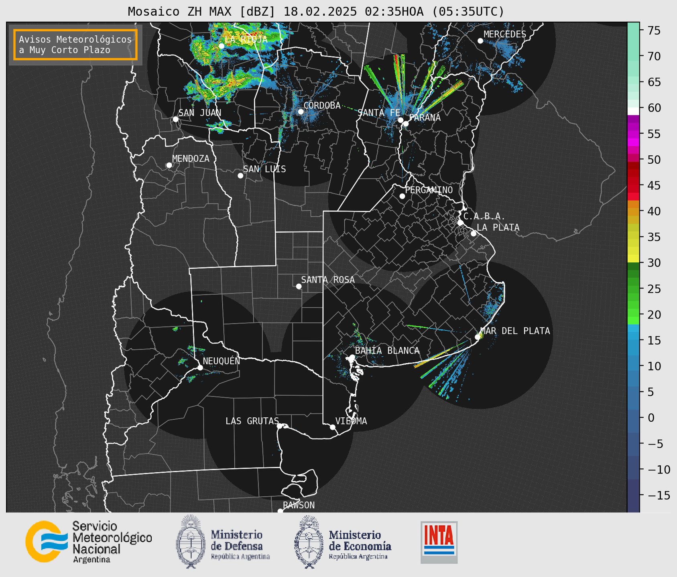Click the PERGAMINO label
The height and width of the screenshot is (577, 677).
pos(429,190)
